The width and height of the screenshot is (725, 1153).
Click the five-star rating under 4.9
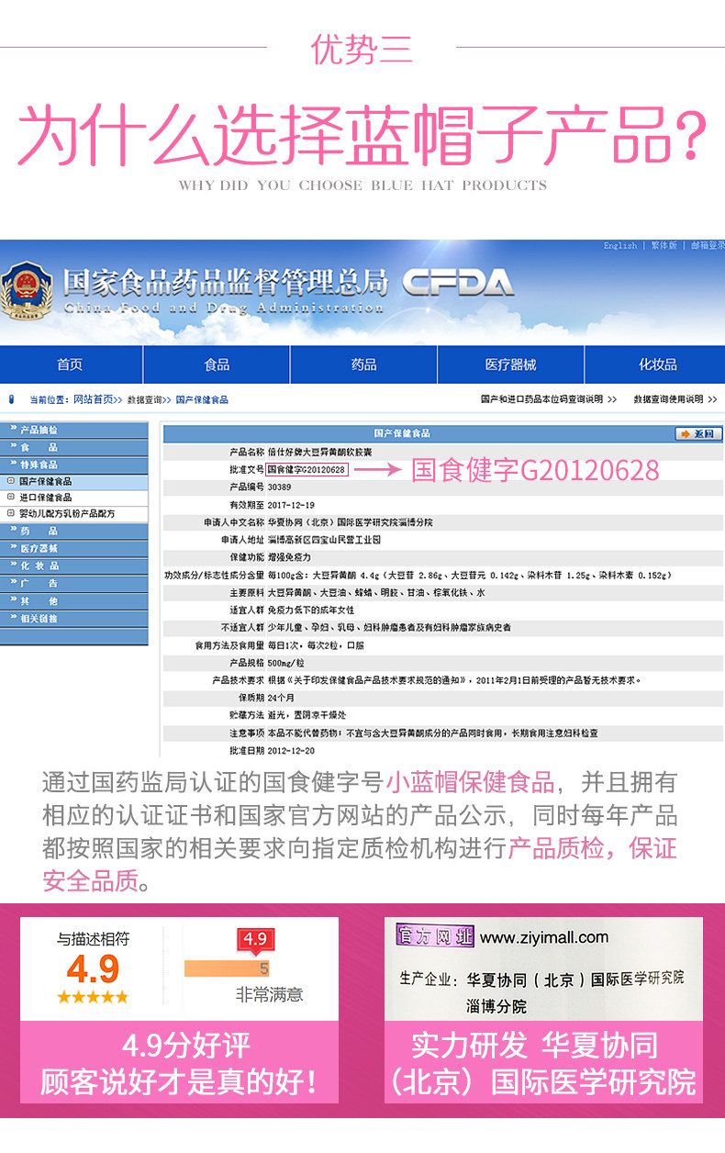click(93, 997)
